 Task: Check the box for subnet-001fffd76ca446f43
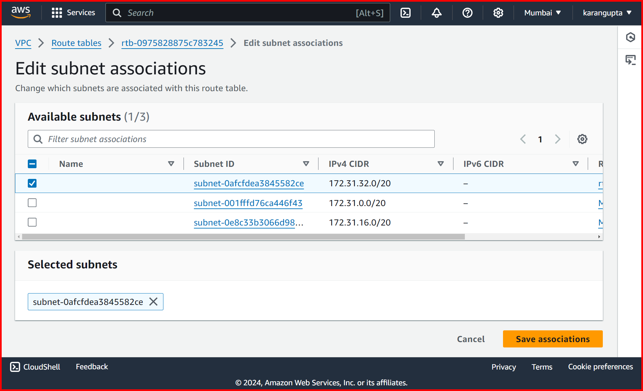coord(32,202)
